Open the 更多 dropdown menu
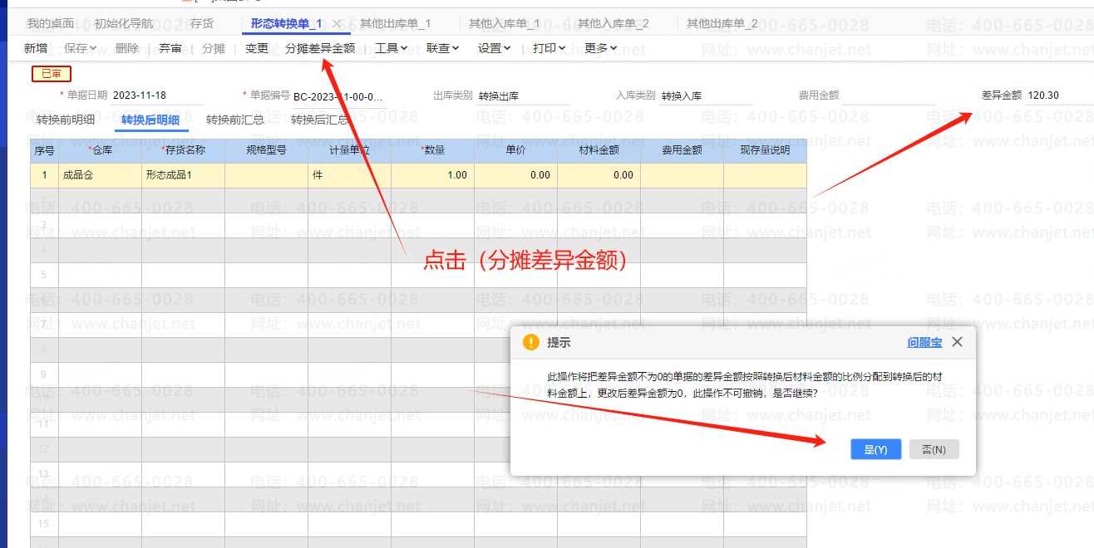1094x548 pixels. [600, 48]
